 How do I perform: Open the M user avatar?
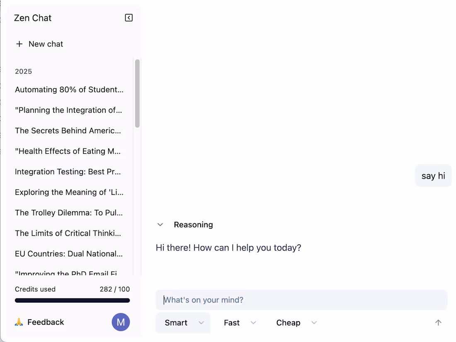[x=121, y=322]
